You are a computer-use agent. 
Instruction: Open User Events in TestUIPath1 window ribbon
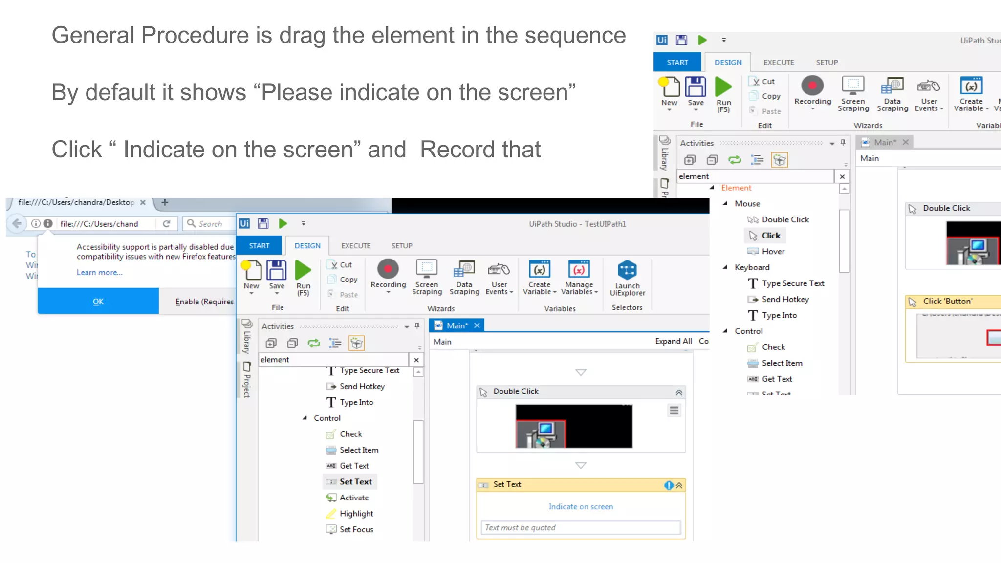[x=500, y=278]
